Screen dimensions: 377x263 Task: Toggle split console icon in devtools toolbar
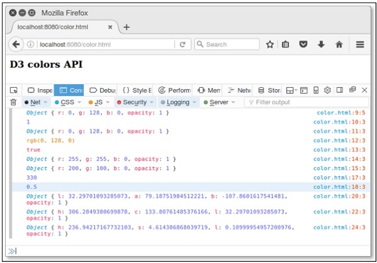[303, 90]
